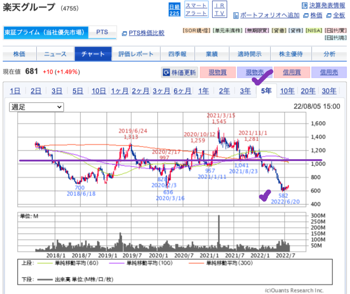
Task: Click the 2021/3/15 1,545 peak label
Action: (220, 119)
